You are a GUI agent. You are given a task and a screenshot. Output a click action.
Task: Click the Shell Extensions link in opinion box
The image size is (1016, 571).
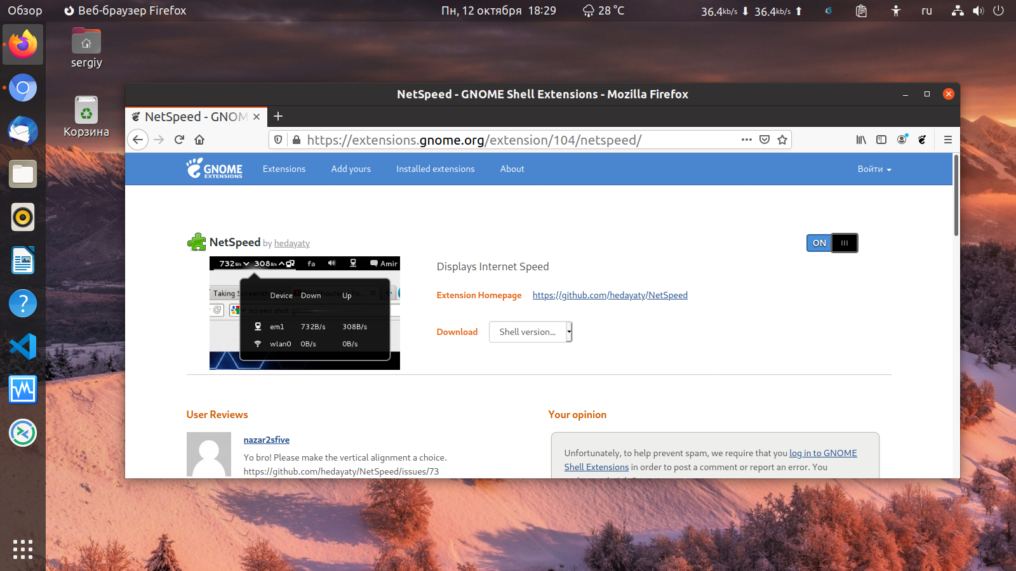click(596, 467)
